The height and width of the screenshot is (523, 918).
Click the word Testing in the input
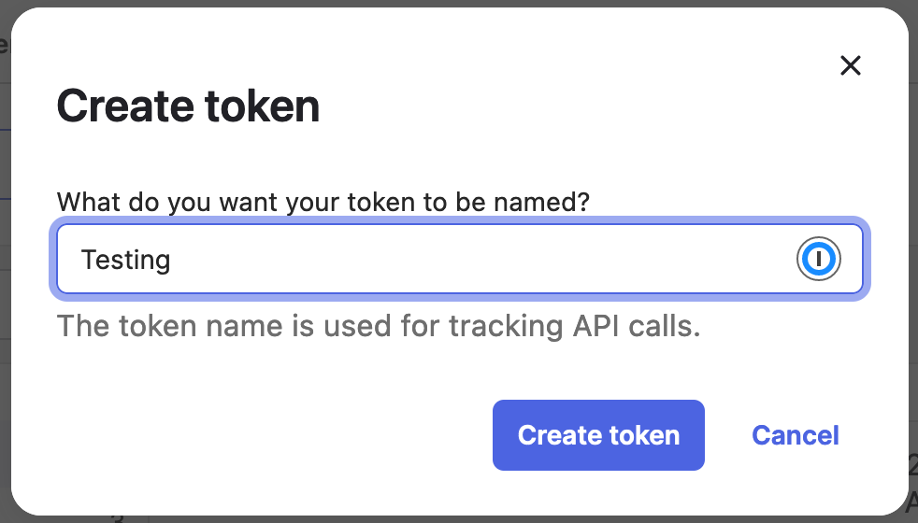(126, 259)
